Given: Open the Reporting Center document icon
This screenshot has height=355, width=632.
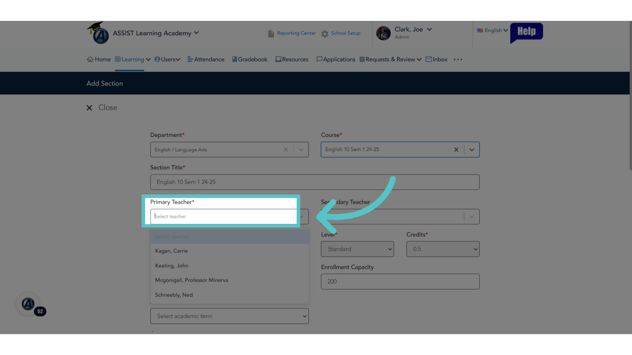Looking at the screenshot, I should (x=271, y=34).
